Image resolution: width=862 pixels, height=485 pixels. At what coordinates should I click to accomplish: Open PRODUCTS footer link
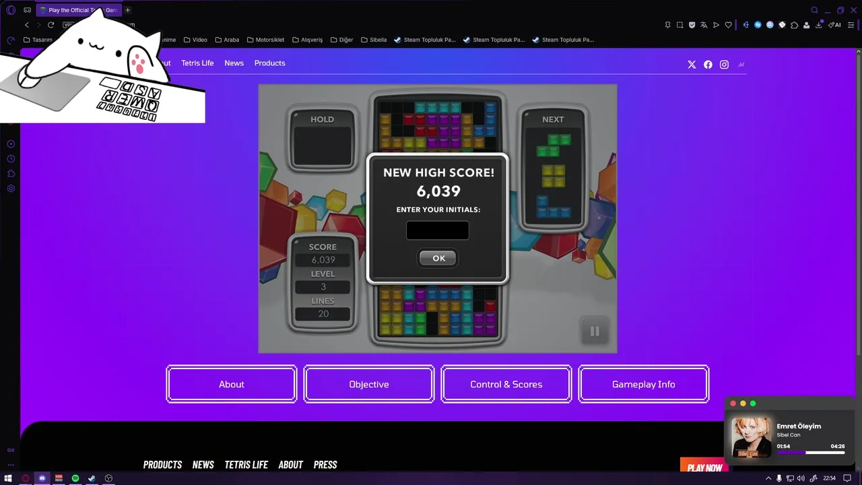point(162,465)
